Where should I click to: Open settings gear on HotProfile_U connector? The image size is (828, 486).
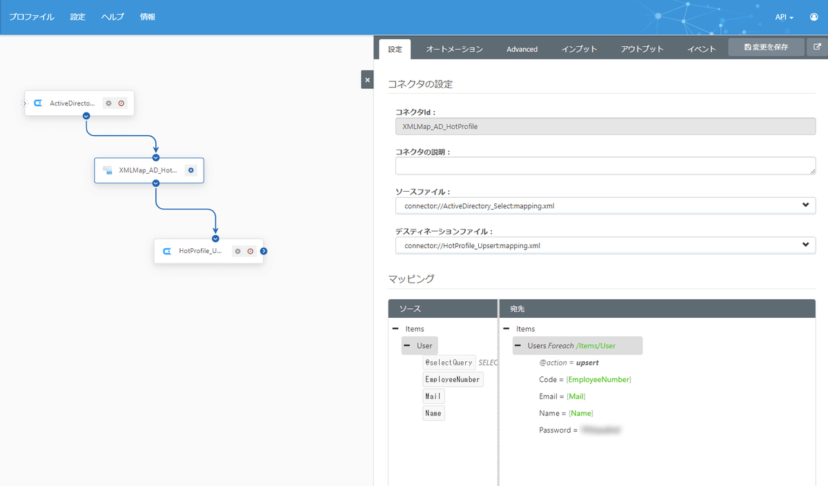237,251
